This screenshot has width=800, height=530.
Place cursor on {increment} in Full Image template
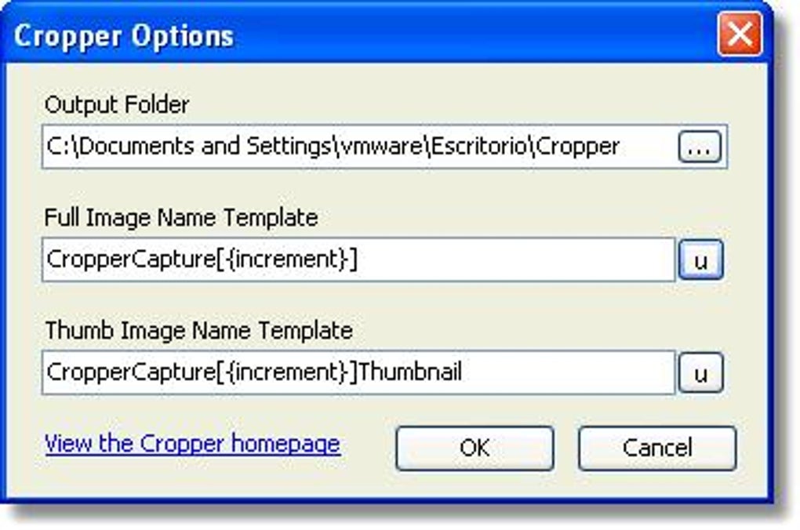[x=285, y=260]
